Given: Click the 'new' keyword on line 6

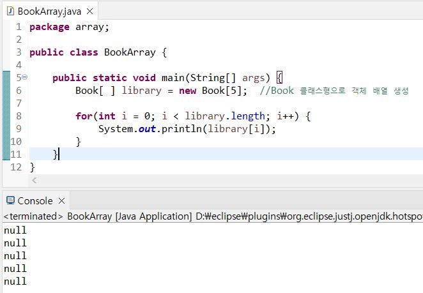Looking at the screenshot, I should click(187, 91).
